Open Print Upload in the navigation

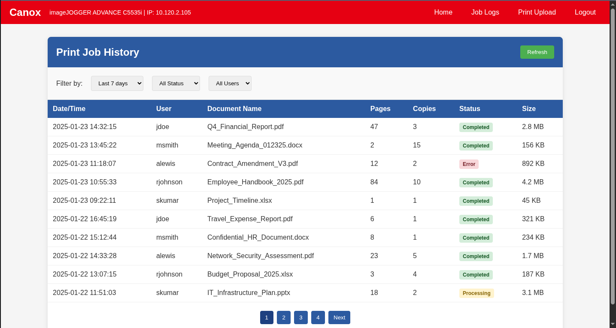[x=537, y=12]
